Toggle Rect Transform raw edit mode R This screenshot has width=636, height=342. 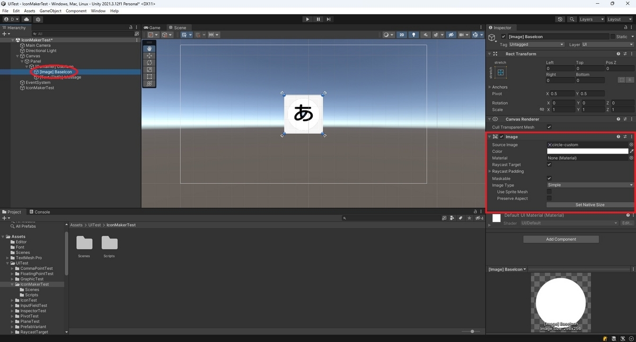point(630,80)
